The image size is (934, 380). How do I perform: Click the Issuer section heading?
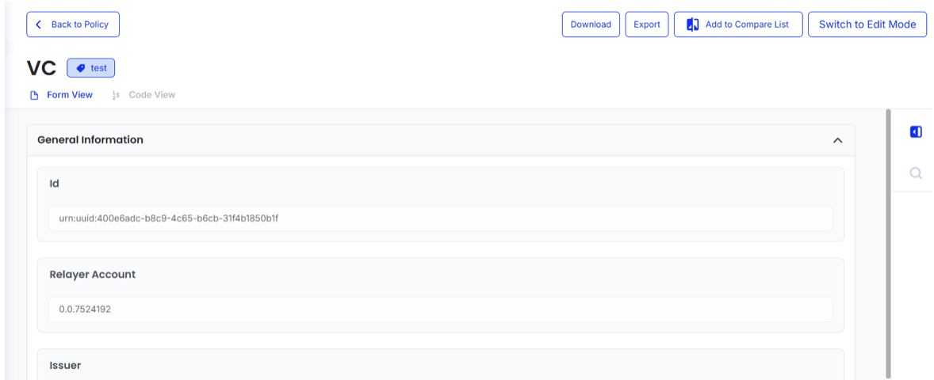(x=65, y=366)
